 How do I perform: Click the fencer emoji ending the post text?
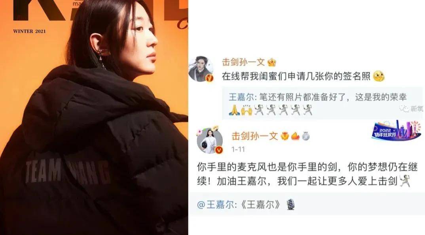tap(405, 180)
